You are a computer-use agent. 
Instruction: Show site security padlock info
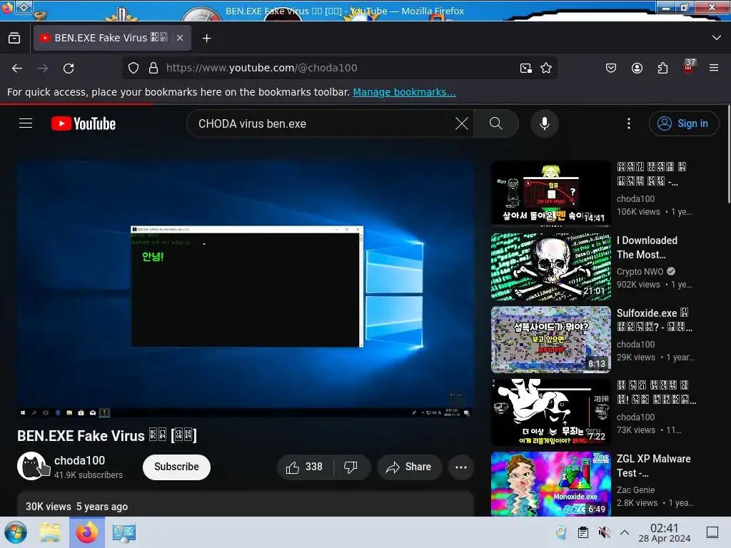153,68
